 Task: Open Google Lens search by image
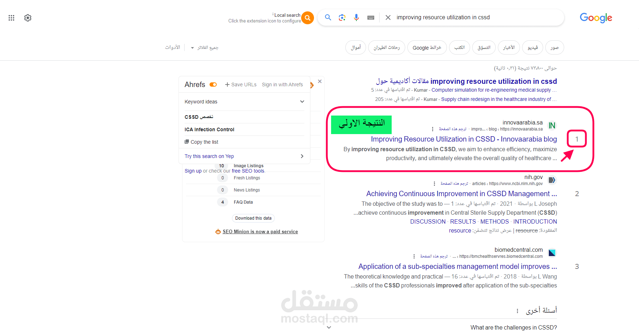[342, 17]
